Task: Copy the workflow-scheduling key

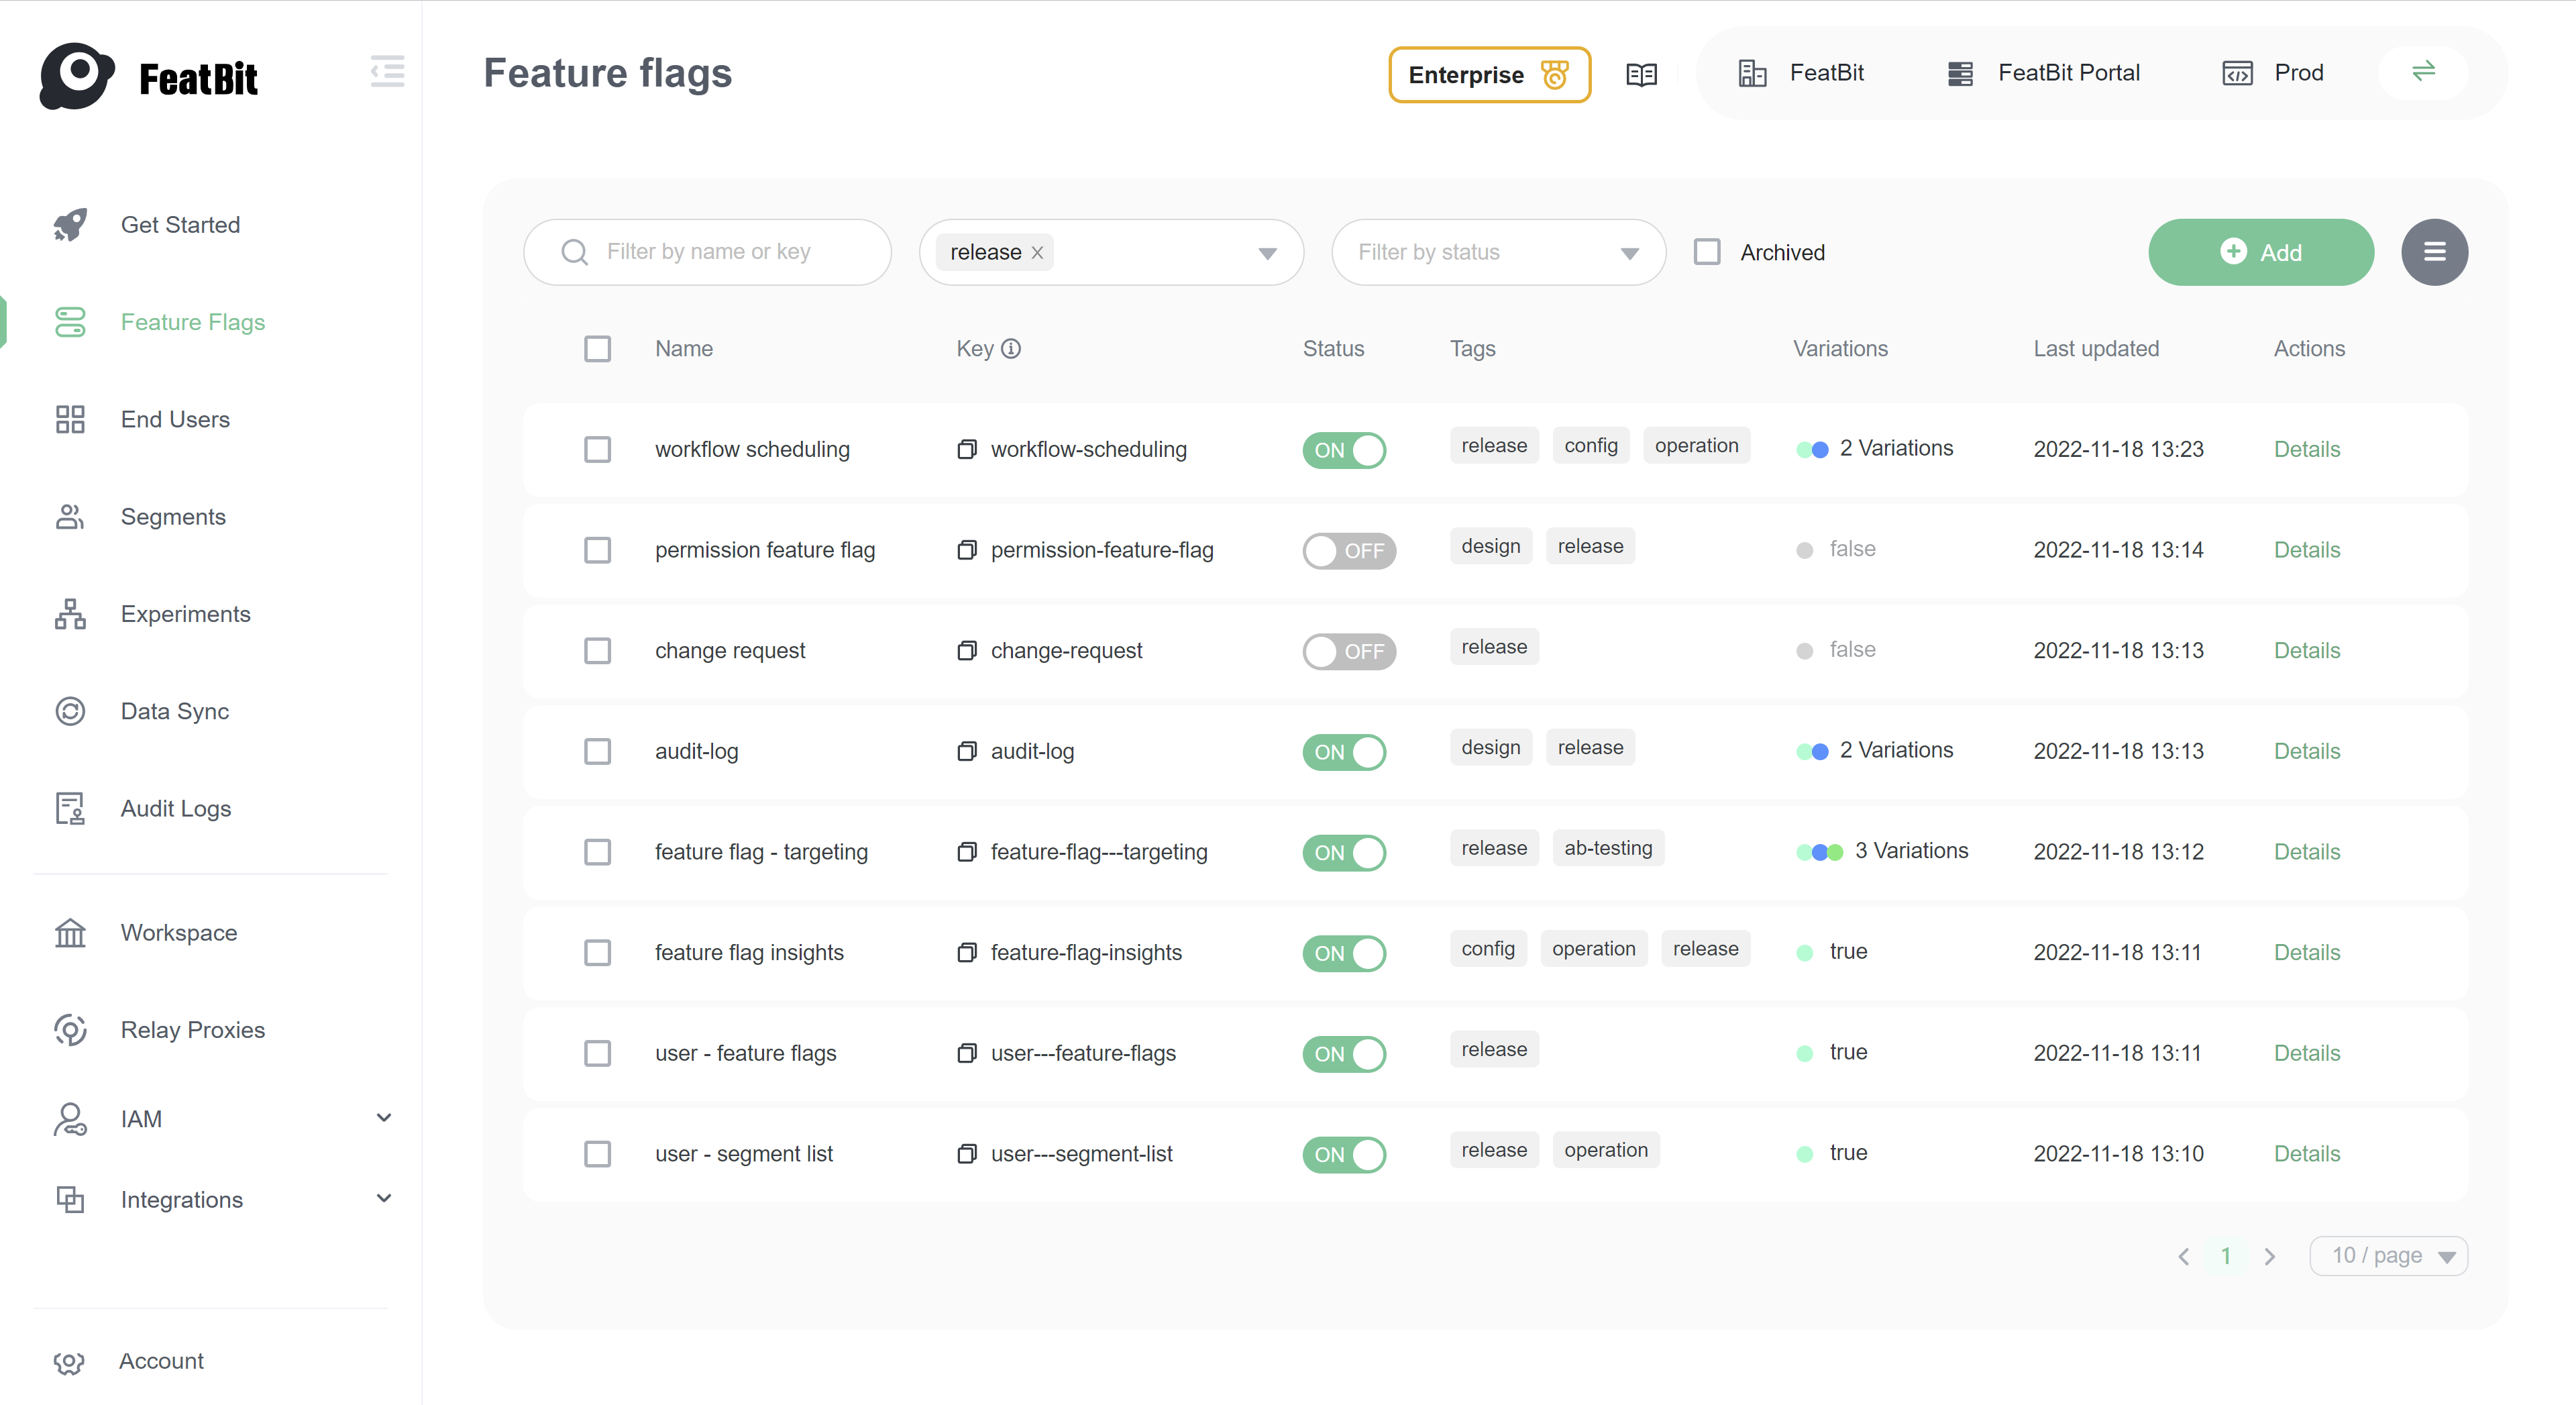Action: pos(966,449)
